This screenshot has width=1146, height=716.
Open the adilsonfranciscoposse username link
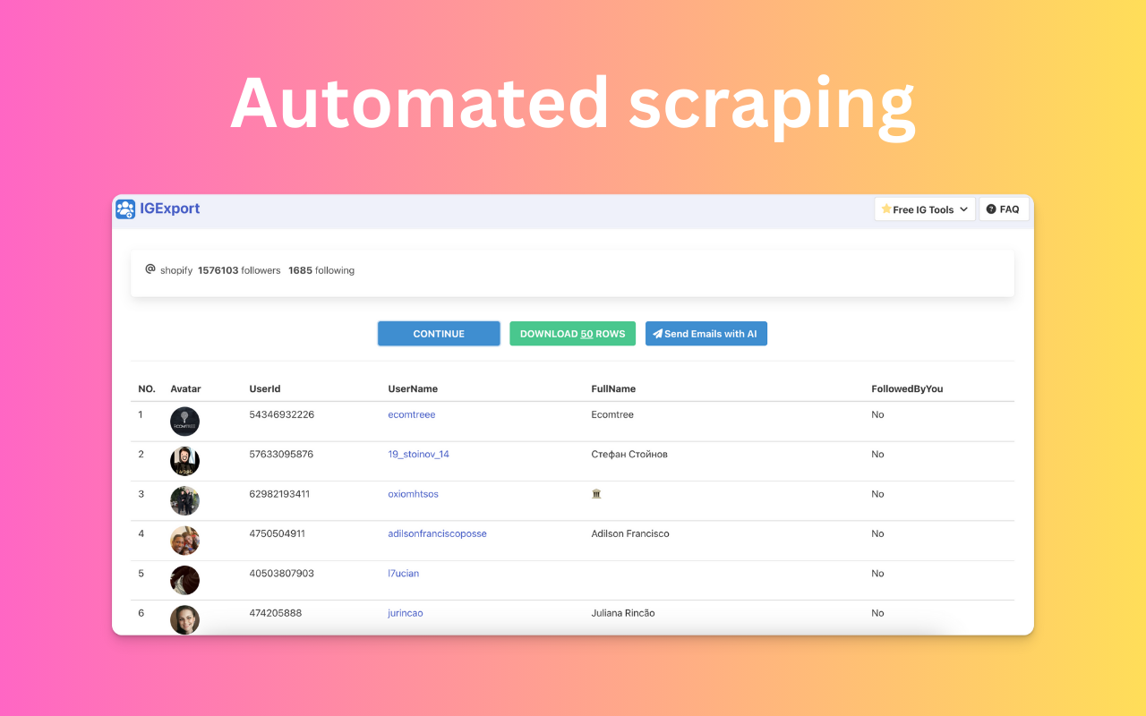[438, 533]
